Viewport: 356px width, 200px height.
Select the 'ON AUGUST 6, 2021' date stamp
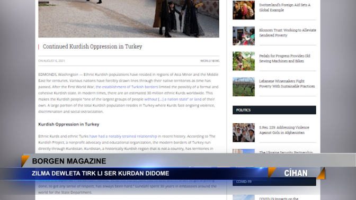[51, 61]
